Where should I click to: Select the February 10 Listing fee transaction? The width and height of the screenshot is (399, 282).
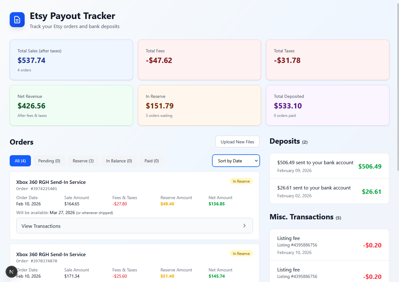coord(329,245)
